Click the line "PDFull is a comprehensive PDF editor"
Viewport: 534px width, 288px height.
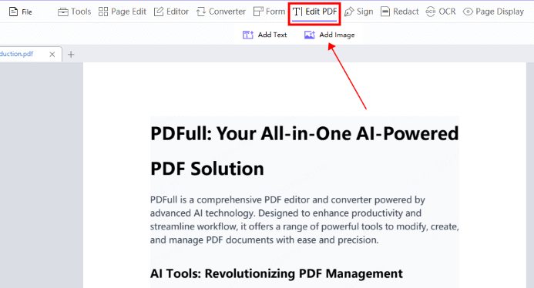tap(287, 200)
